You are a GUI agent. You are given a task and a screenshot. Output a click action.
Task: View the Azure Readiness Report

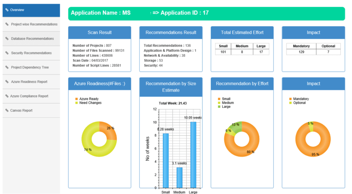coord(31,82)
